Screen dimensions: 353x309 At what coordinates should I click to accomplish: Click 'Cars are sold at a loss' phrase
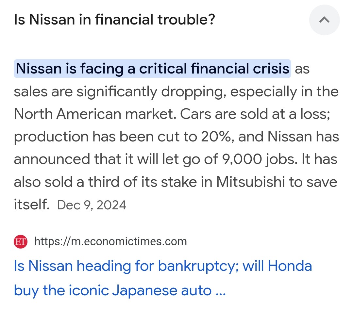tap(255, 114)
